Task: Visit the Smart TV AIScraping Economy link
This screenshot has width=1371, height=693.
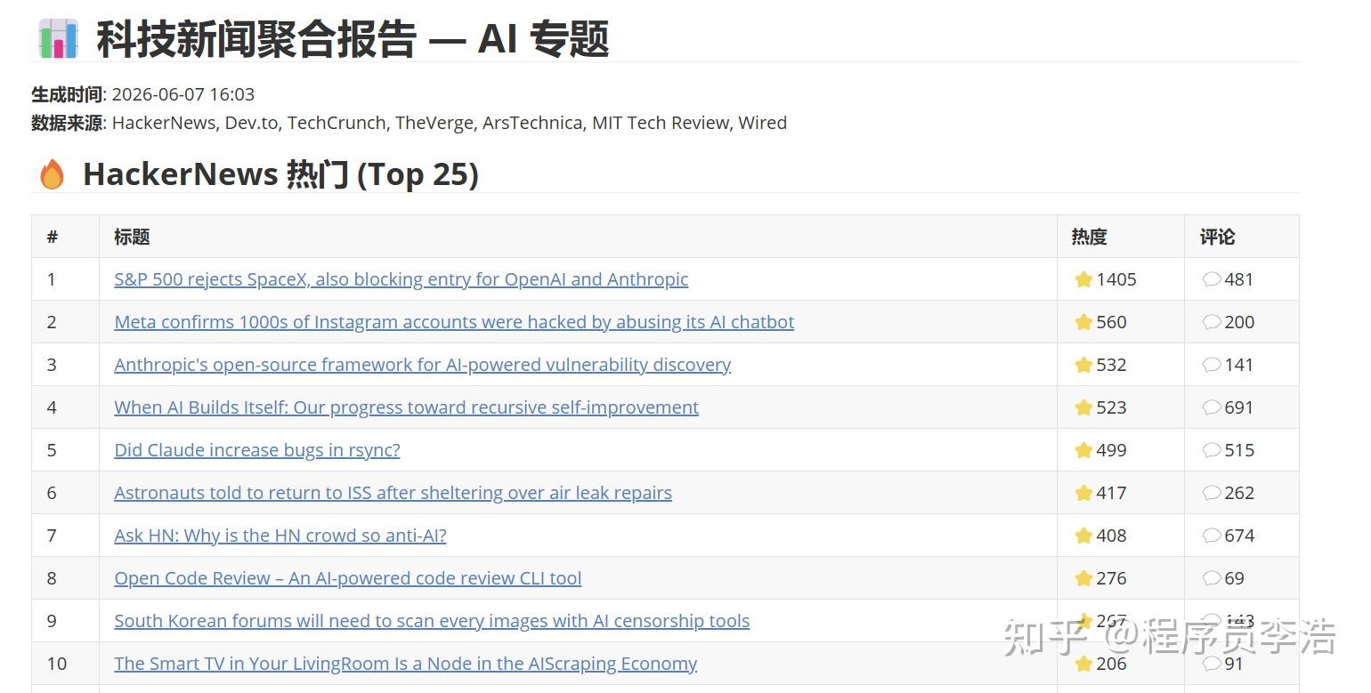Action: click(x=406, y=664)
